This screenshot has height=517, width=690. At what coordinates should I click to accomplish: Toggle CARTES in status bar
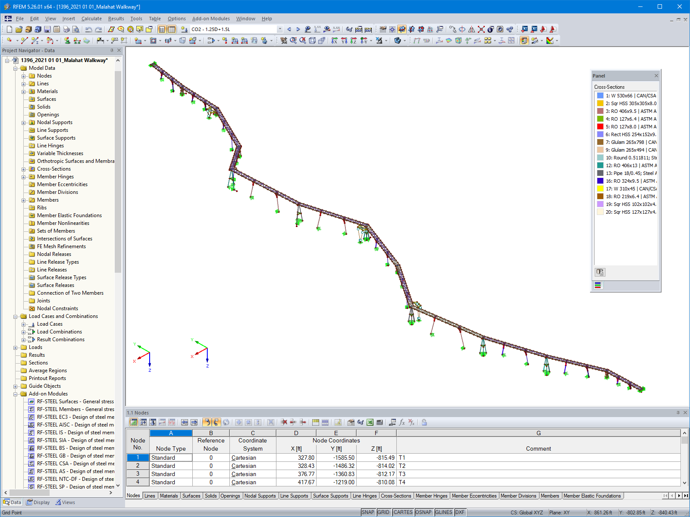pos(403,512)
